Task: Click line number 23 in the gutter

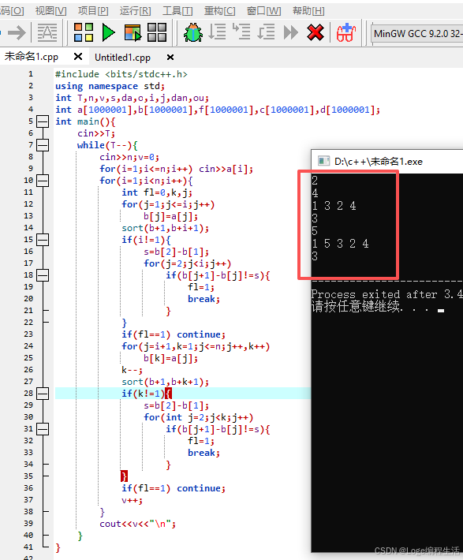Action: 28,334
